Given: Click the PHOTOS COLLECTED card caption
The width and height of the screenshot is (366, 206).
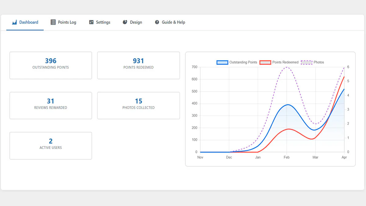Looking at the screenshot, I should (138, 108).
